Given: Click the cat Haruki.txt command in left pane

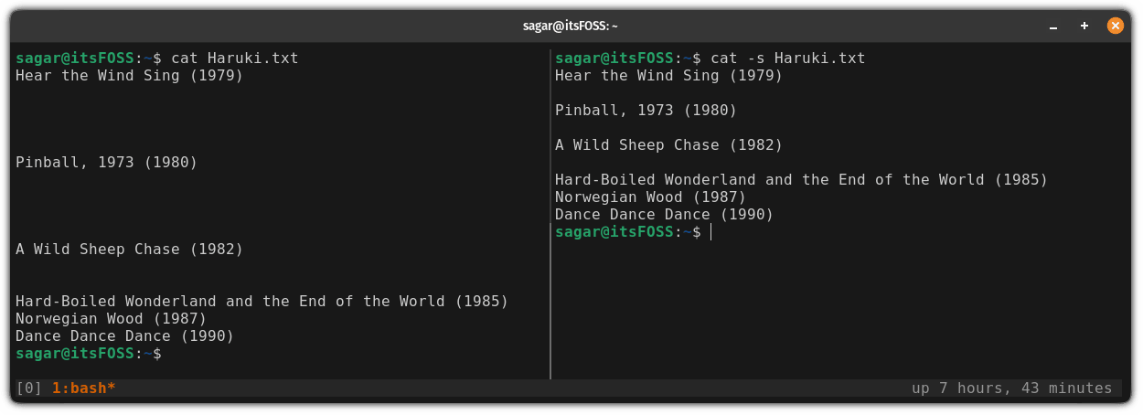Looking at the screenshot, I should (x=234, y=59).
